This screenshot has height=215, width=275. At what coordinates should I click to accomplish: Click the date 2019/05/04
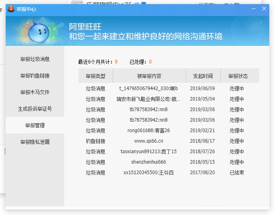202,99
